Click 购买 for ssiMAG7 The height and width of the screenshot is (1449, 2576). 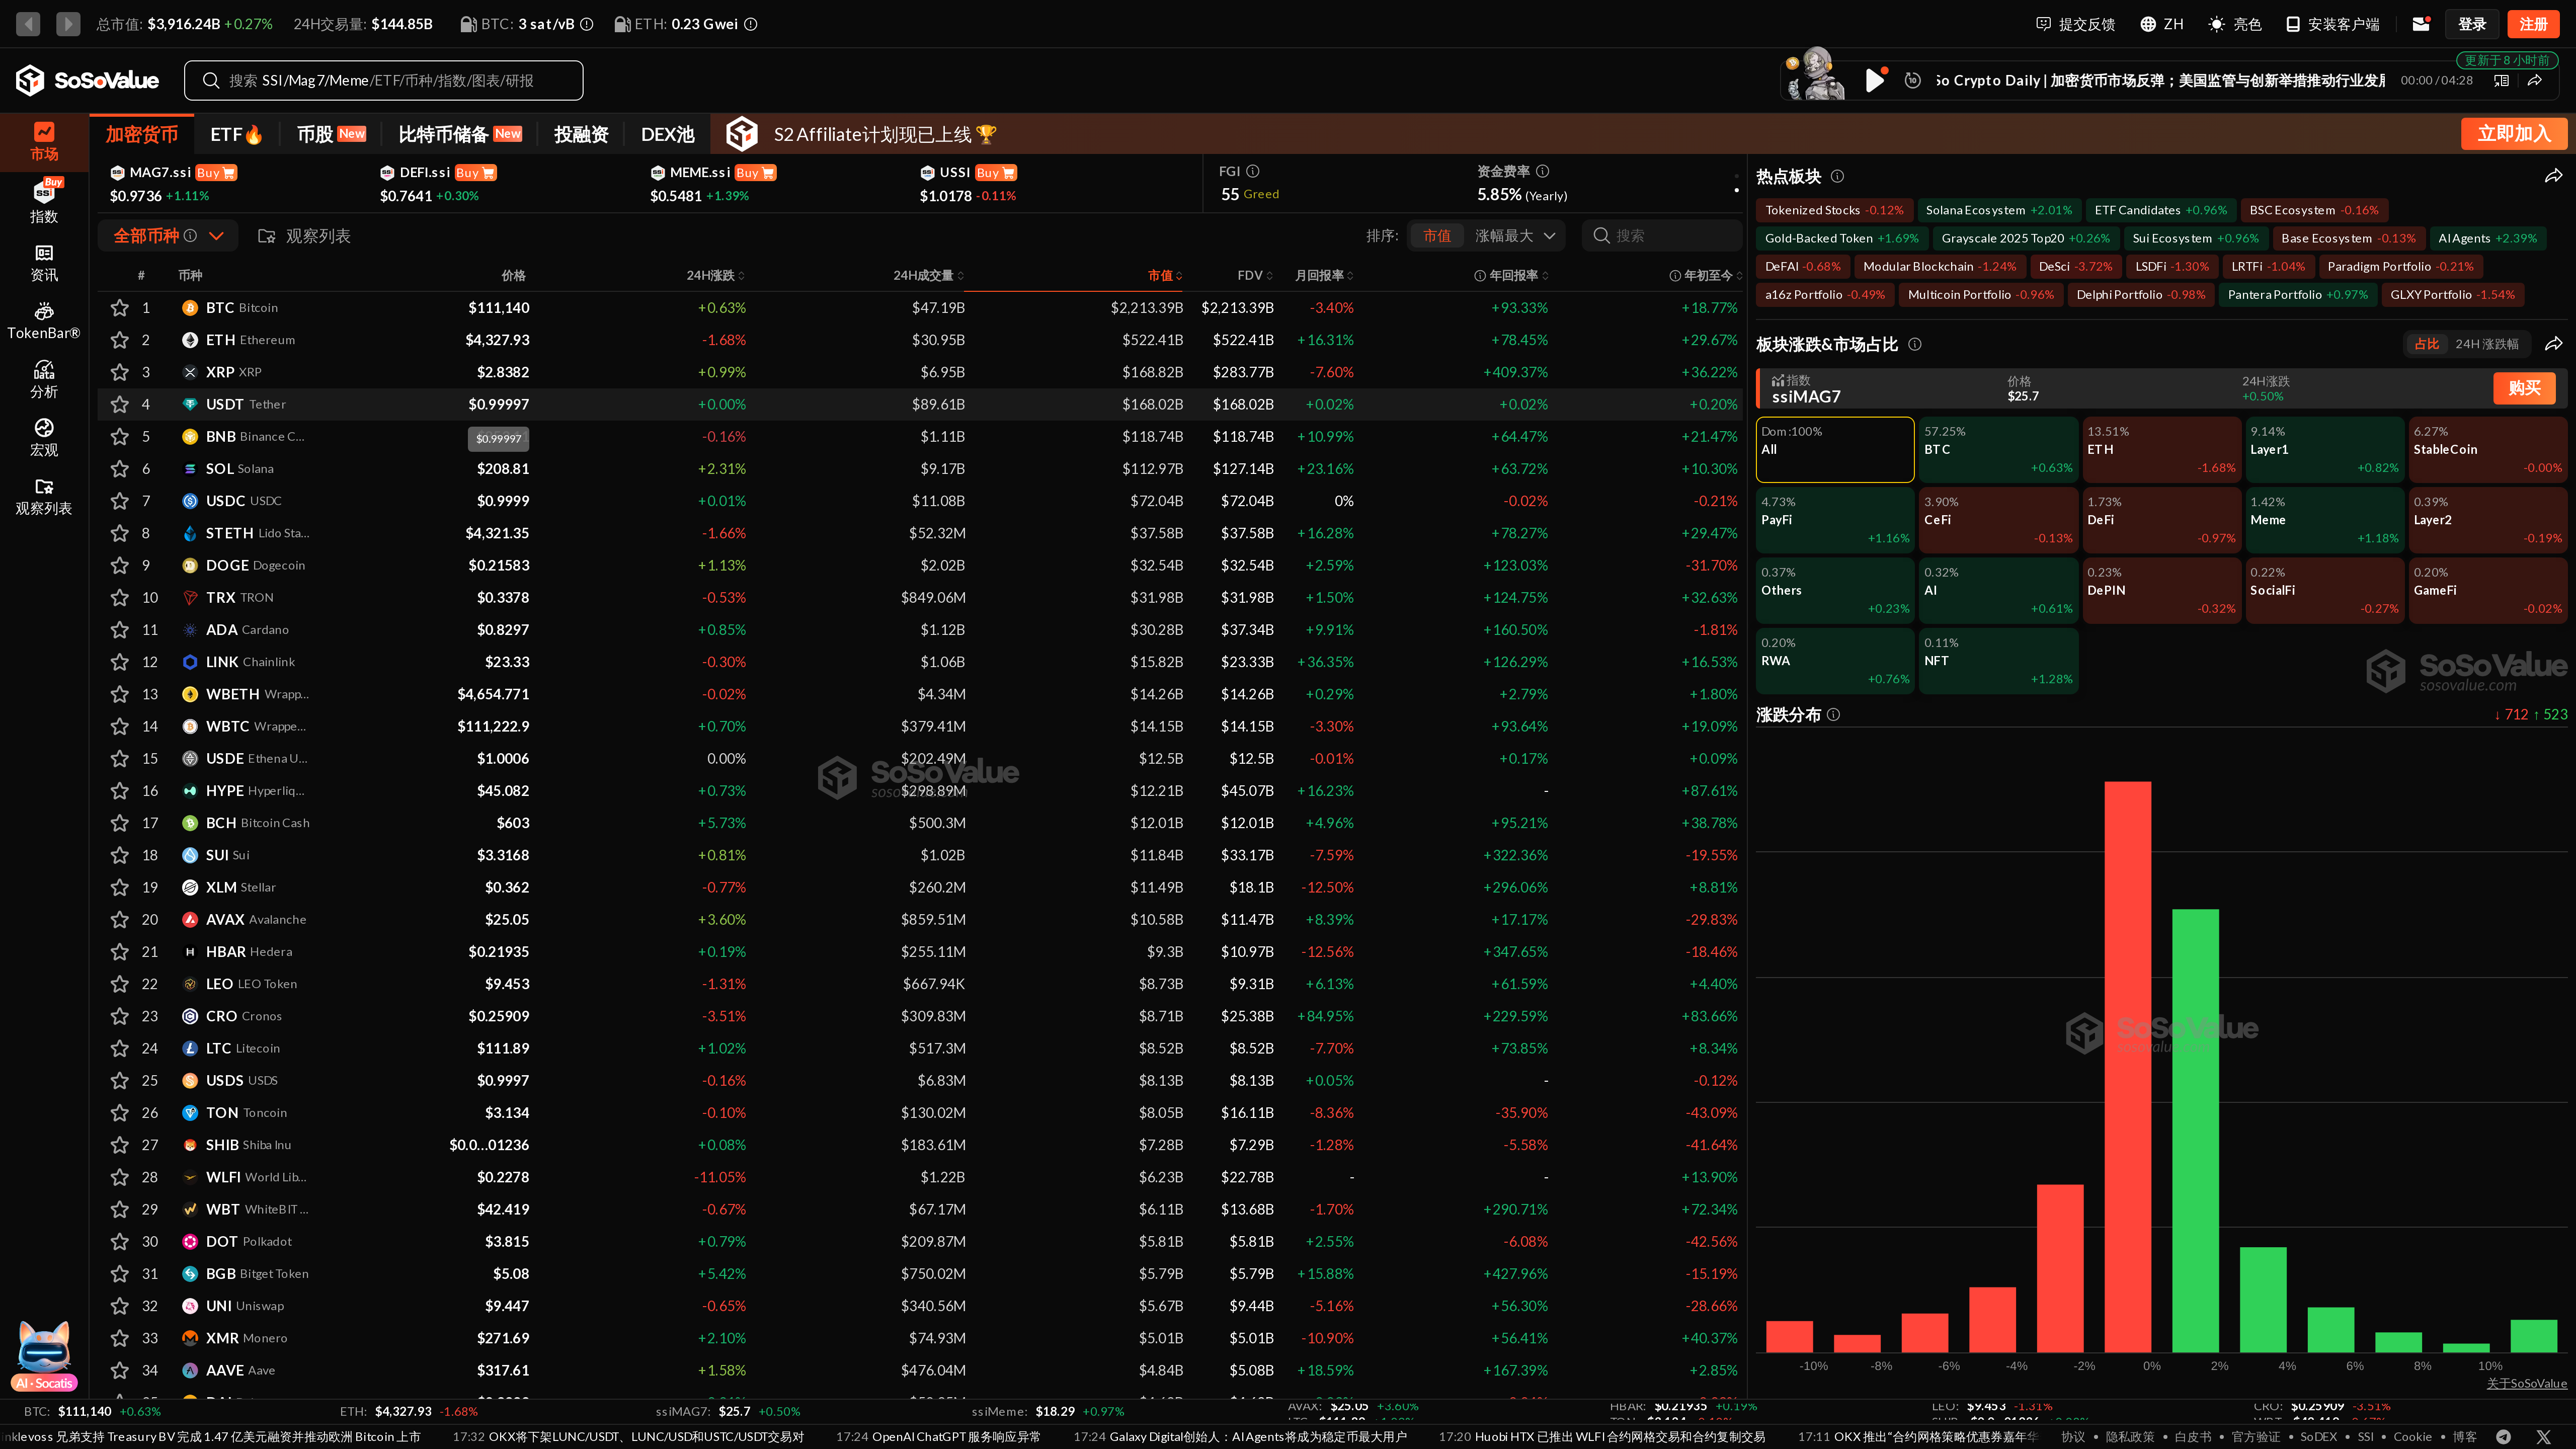click(x=2524, y=388)
